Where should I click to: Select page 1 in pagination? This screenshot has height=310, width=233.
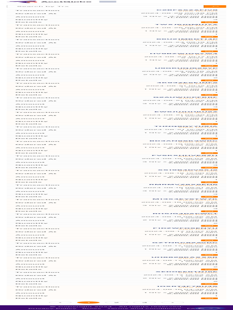click(88, 302)
